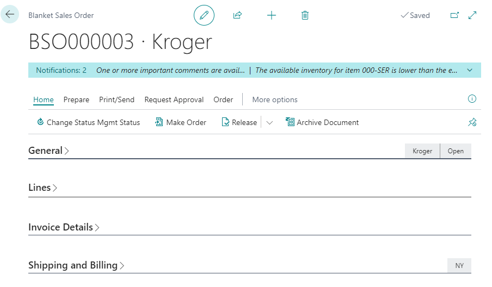Click the pencil edit icon
The width and height of the screenshot is (492, 287).
[204, 15]
